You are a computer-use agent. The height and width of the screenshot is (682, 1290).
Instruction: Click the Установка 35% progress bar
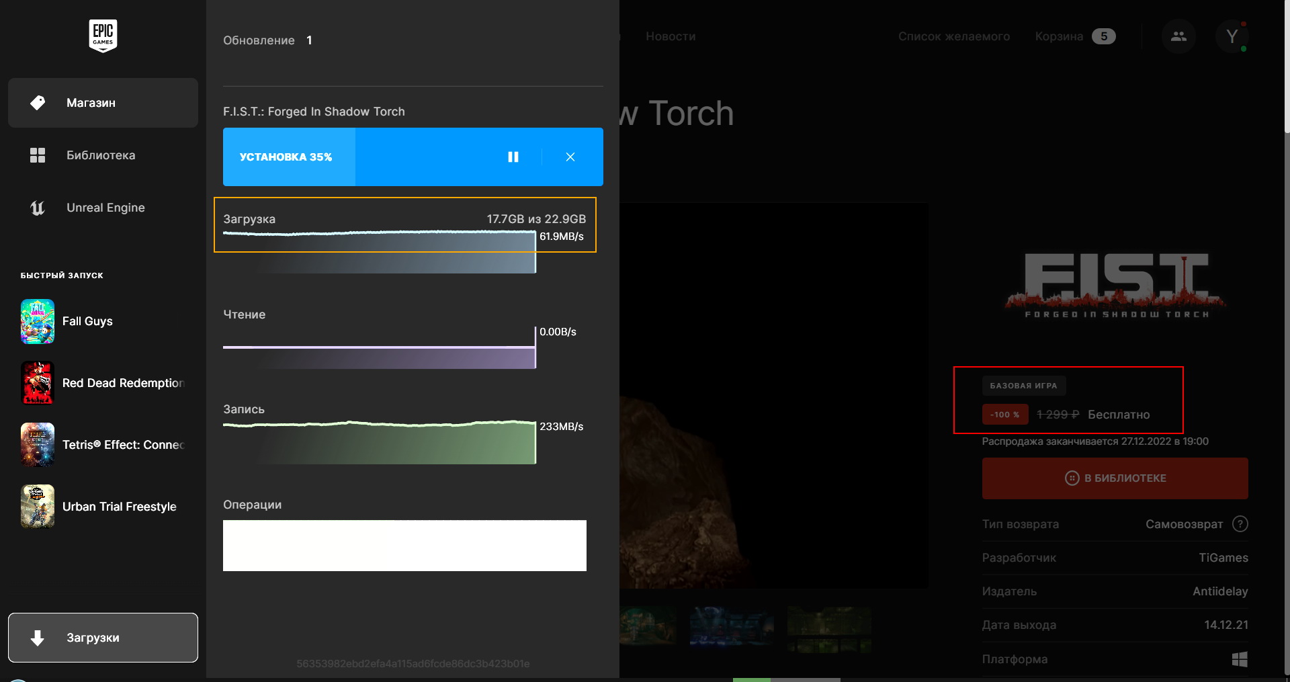[x=289, y=157]
